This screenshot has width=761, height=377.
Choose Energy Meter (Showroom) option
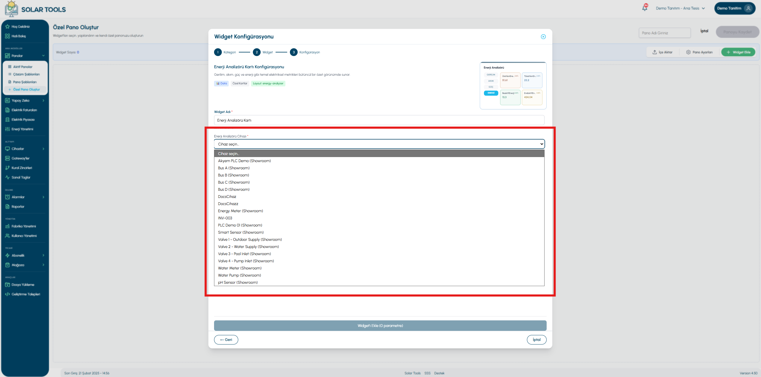[x=379, y=211]
